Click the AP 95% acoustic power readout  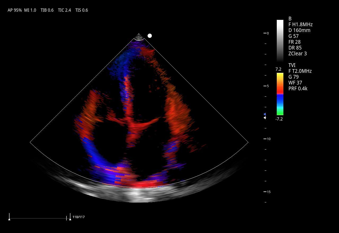[15, 10]
